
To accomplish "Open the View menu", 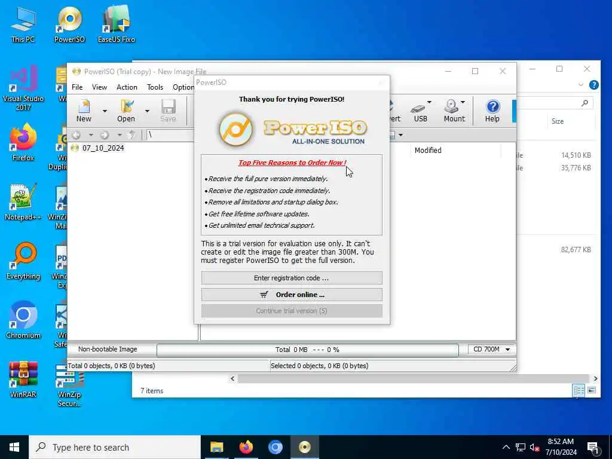I will click(x=100, y=87).
